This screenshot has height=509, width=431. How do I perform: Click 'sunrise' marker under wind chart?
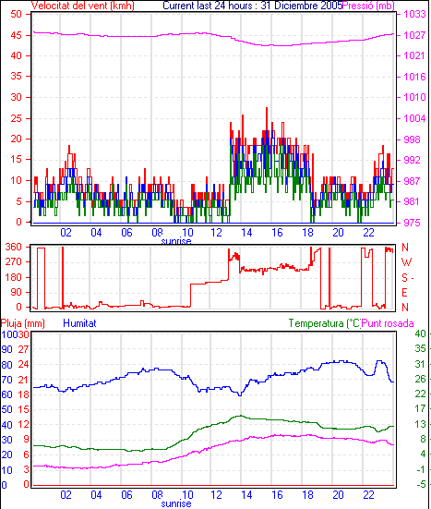176,241
